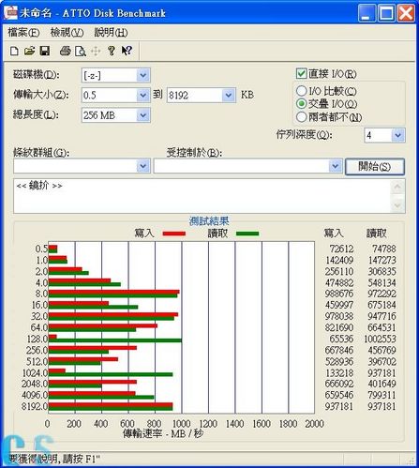
Task: Open the 檔案 menu
Action: point(23,32)
